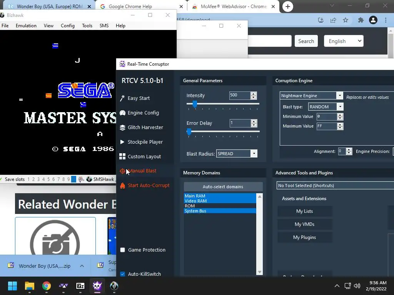Disable Auto-KillSwitch checkbox

pyautogui.click(x=123, y=274)
